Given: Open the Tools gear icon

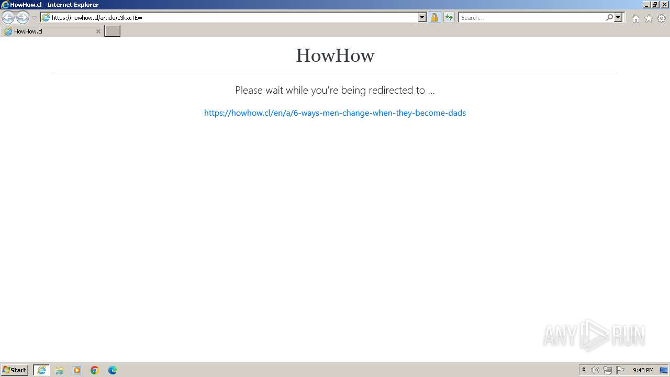Looking at the screenshot, I should coord(662,18).
